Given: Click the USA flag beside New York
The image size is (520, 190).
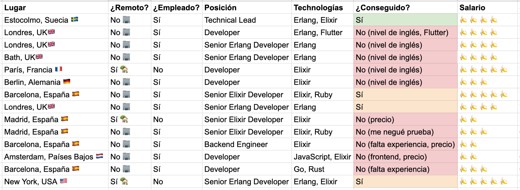Looking at the screenshot, I should (63, 181).
